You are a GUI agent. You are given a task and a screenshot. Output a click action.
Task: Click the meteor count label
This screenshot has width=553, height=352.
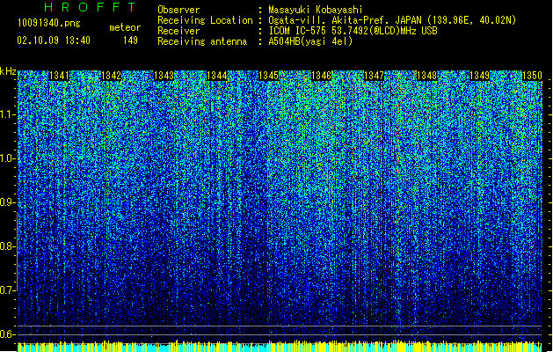tap(125, 27)
